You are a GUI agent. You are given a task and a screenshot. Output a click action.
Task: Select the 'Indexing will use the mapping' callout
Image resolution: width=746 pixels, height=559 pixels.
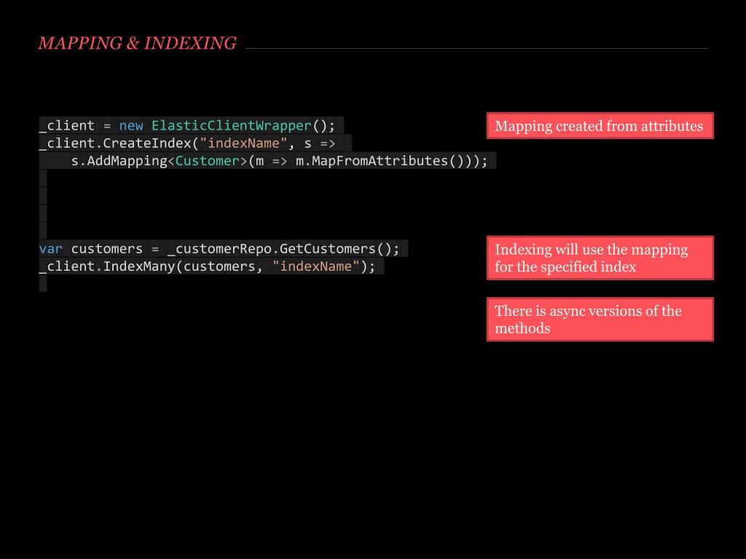[x=600, y=258]
